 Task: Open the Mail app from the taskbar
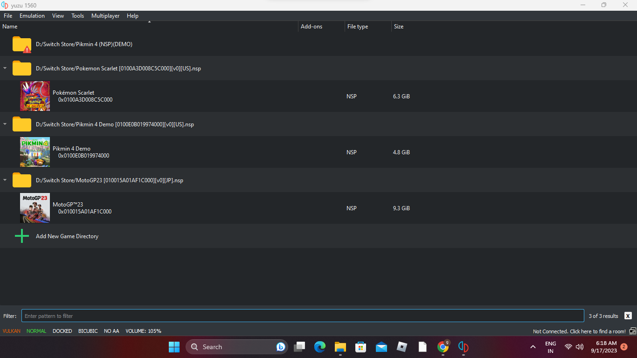(x=381, y=347)
